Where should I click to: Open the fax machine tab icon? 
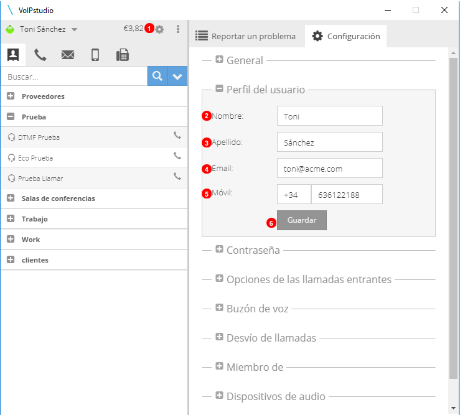point(123,55)
